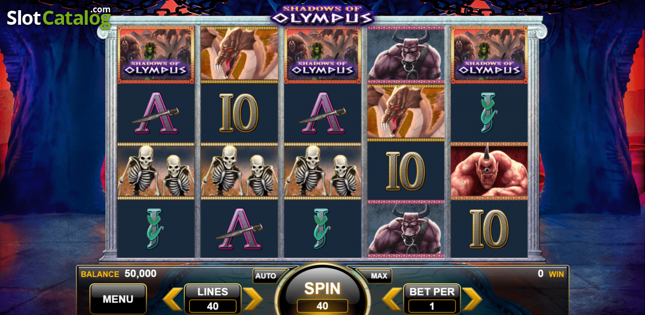Decrease bet per line with left arrow
The width and height of the screenshot is (645, 315).
pyautogui.click(x=392, y=299)
